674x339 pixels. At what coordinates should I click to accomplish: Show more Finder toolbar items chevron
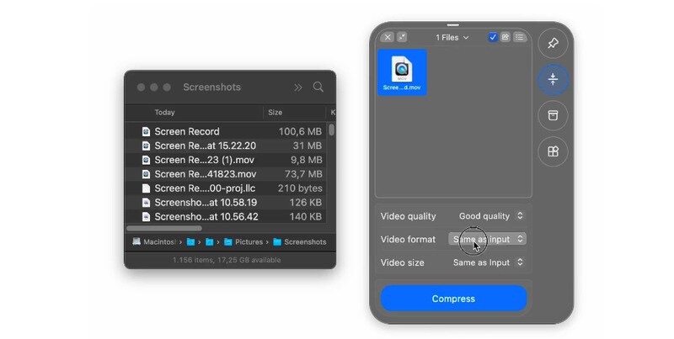click(x=297, y=87)
